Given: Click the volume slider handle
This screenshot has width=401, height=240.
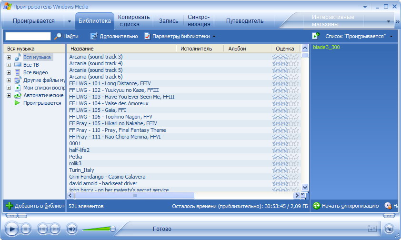Looking at the screenshot, I should coord(112,229).
